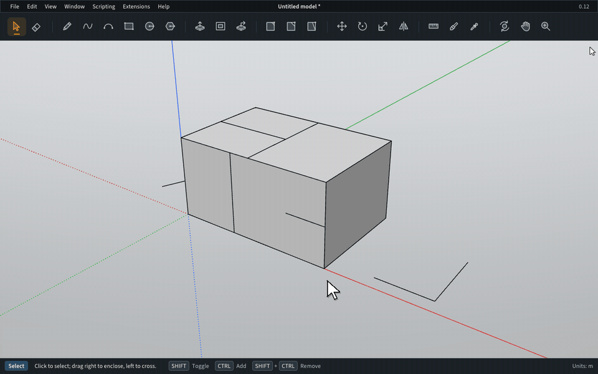
Task: Click the "Toggle" hint label
Action: click(200, 366)
